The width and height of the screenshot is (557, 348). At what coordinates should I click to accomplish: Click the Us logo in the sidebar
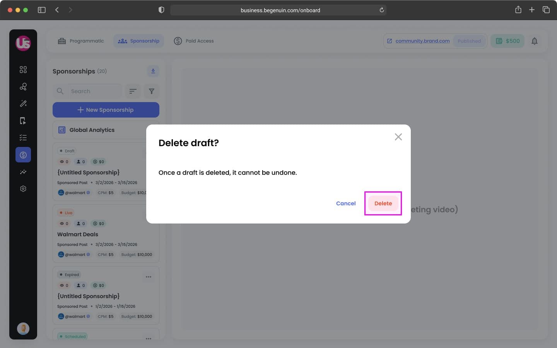point(23,43)
